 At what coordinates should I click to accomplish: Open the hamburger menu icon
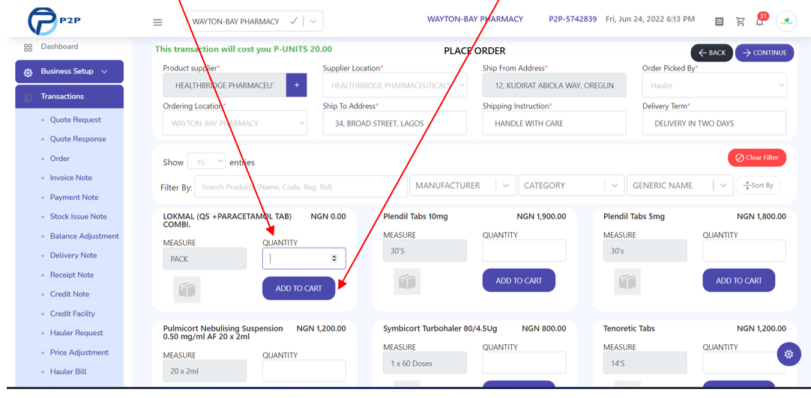(157, 22)
